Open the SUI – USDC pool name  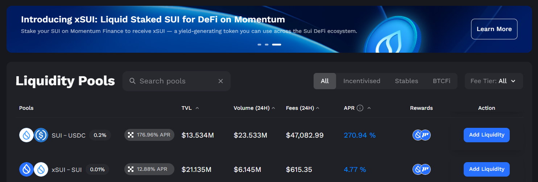69,135
